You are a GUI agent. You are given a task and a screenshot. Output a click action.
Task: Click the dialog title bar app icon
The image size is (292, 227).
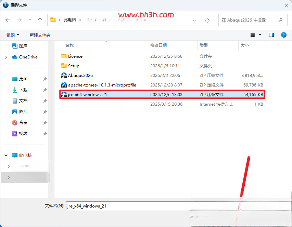(x=5, y=5)
